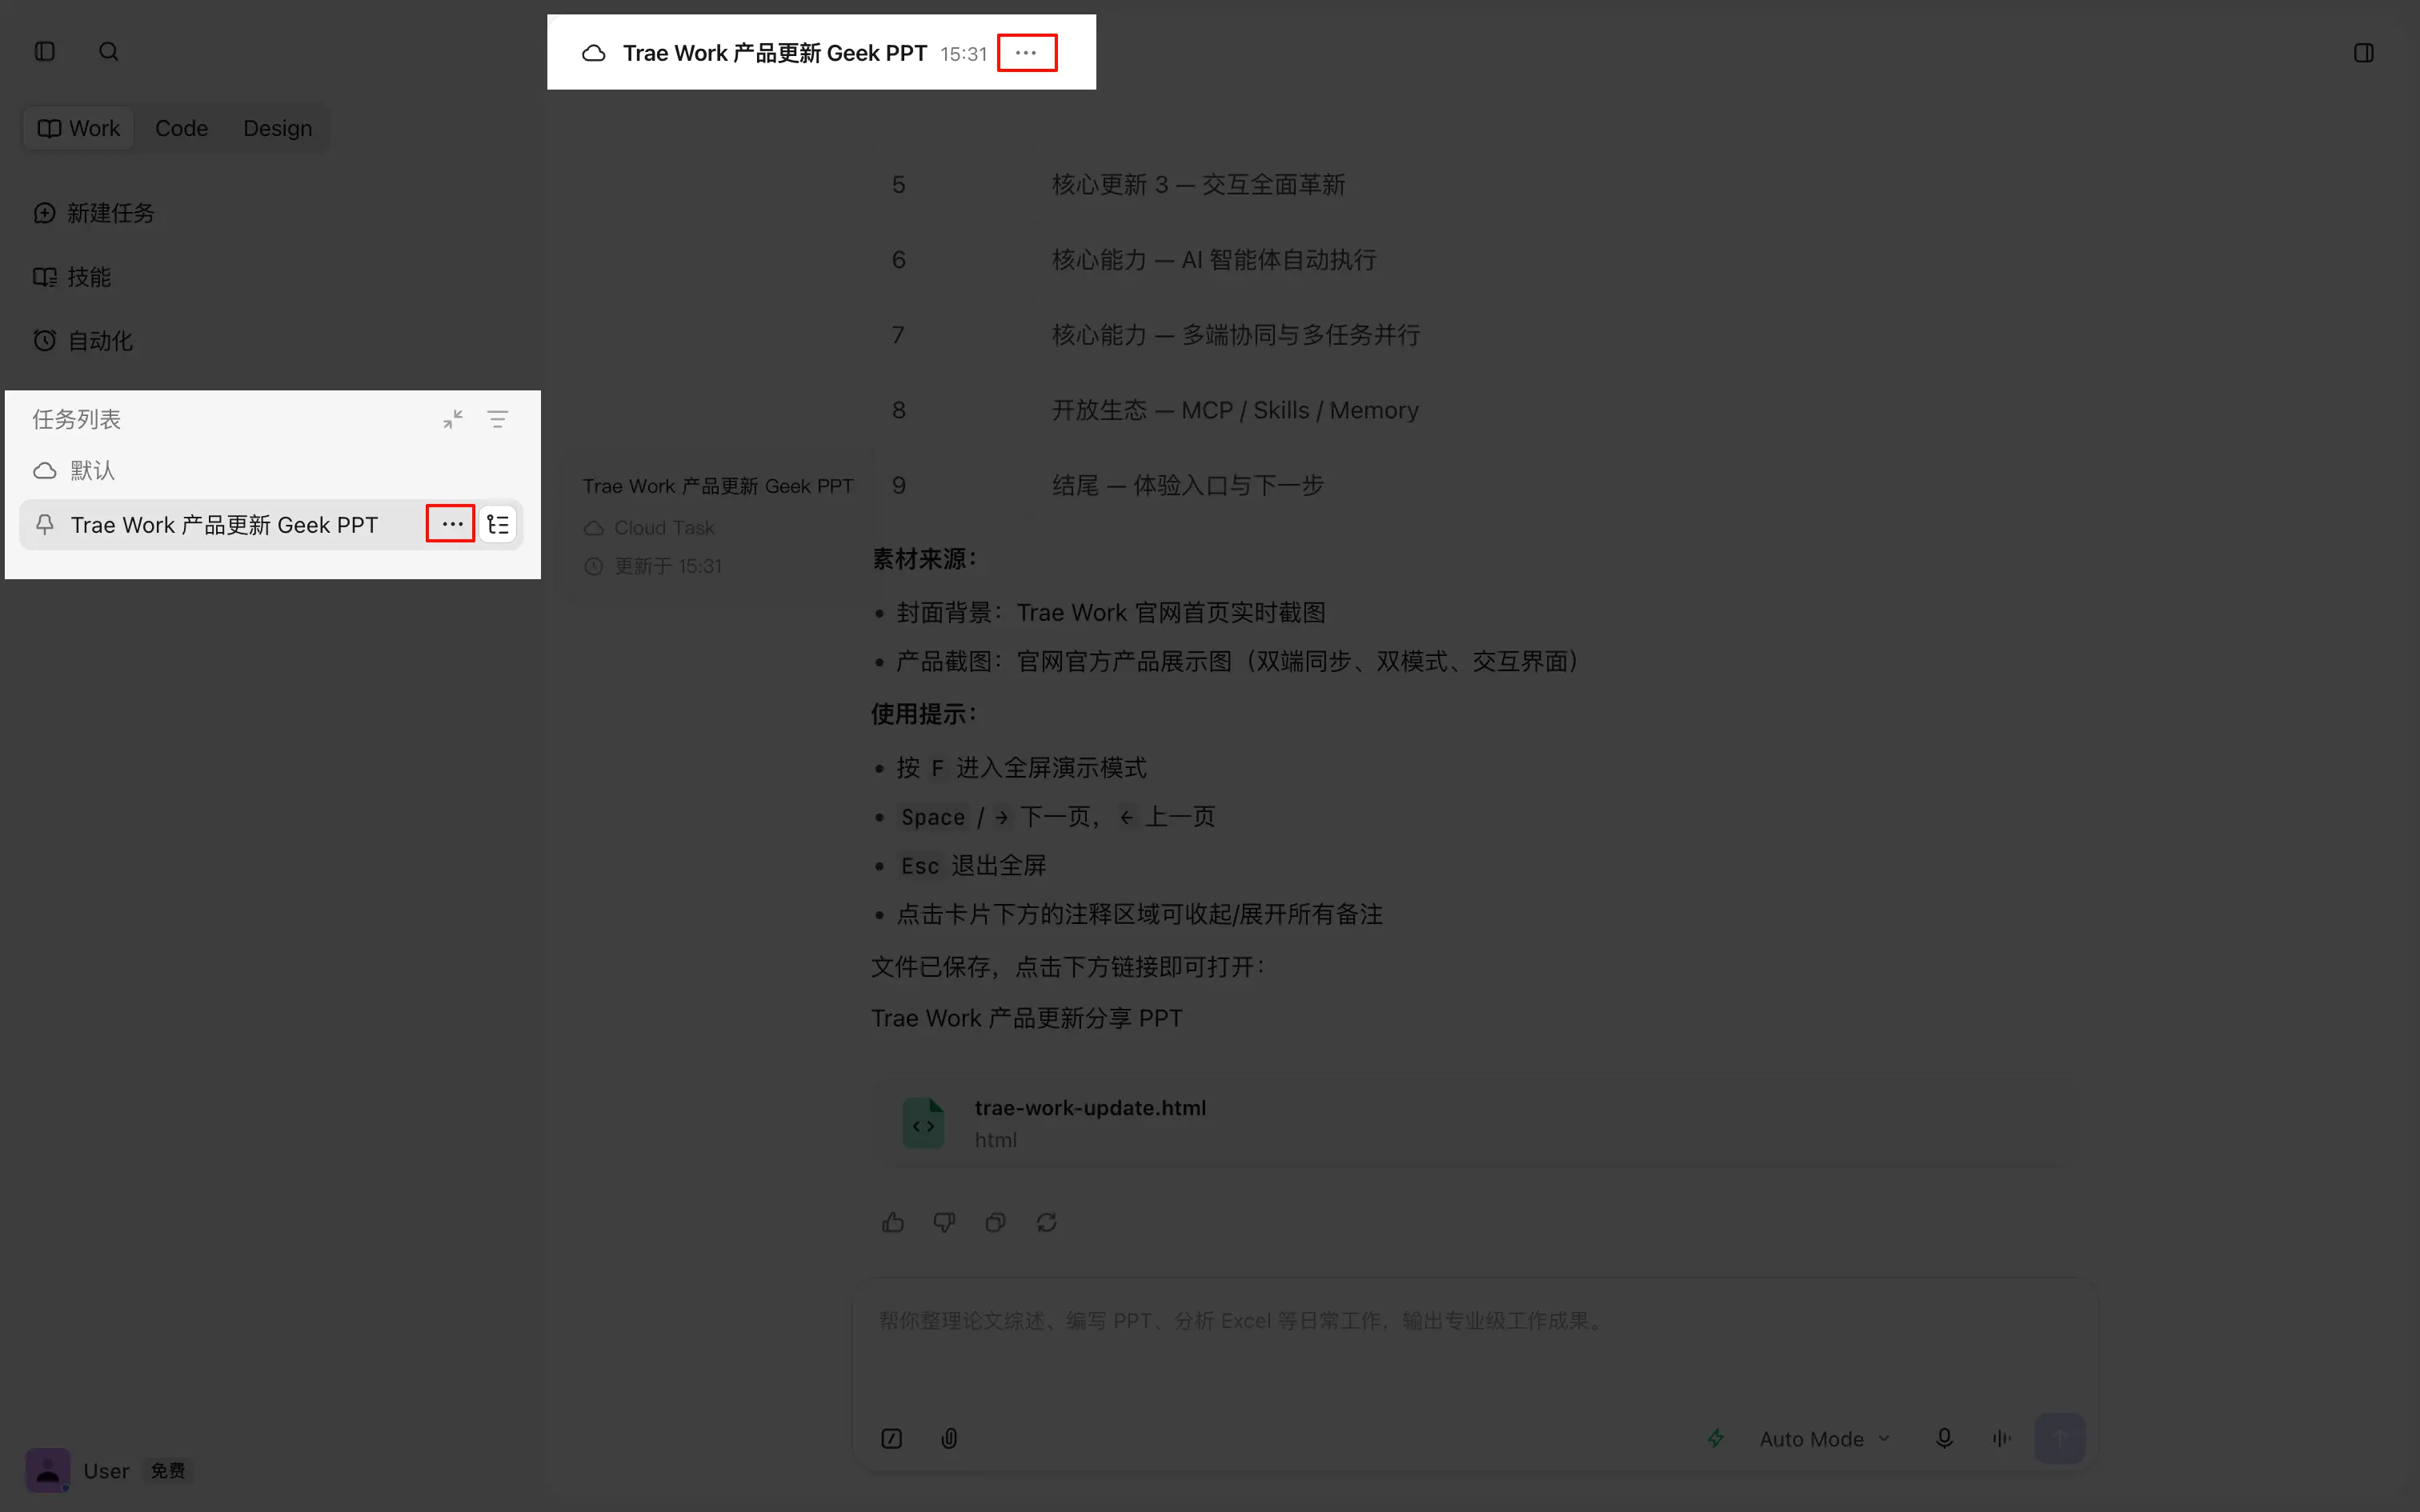Open the 技能 skills page
This screenshot has width=2420, height=1512.
(72, 277)
